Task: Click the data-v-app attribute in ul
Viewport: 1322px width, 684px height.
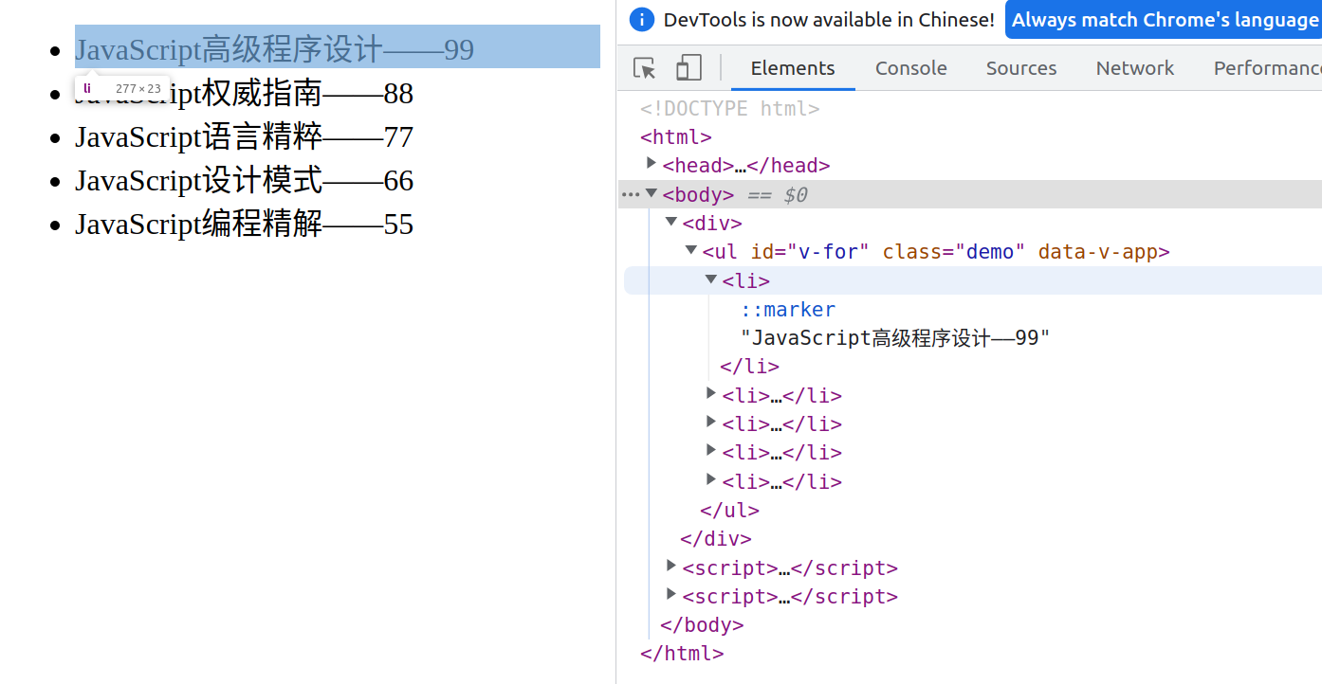Action: 1099,252
